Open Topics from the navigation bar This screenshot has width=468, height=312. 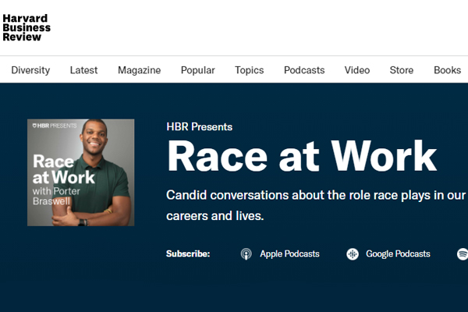coord(250,70)
